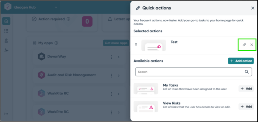
Task: Open Audit and Risk Management options menu
Action: (112, 76)
